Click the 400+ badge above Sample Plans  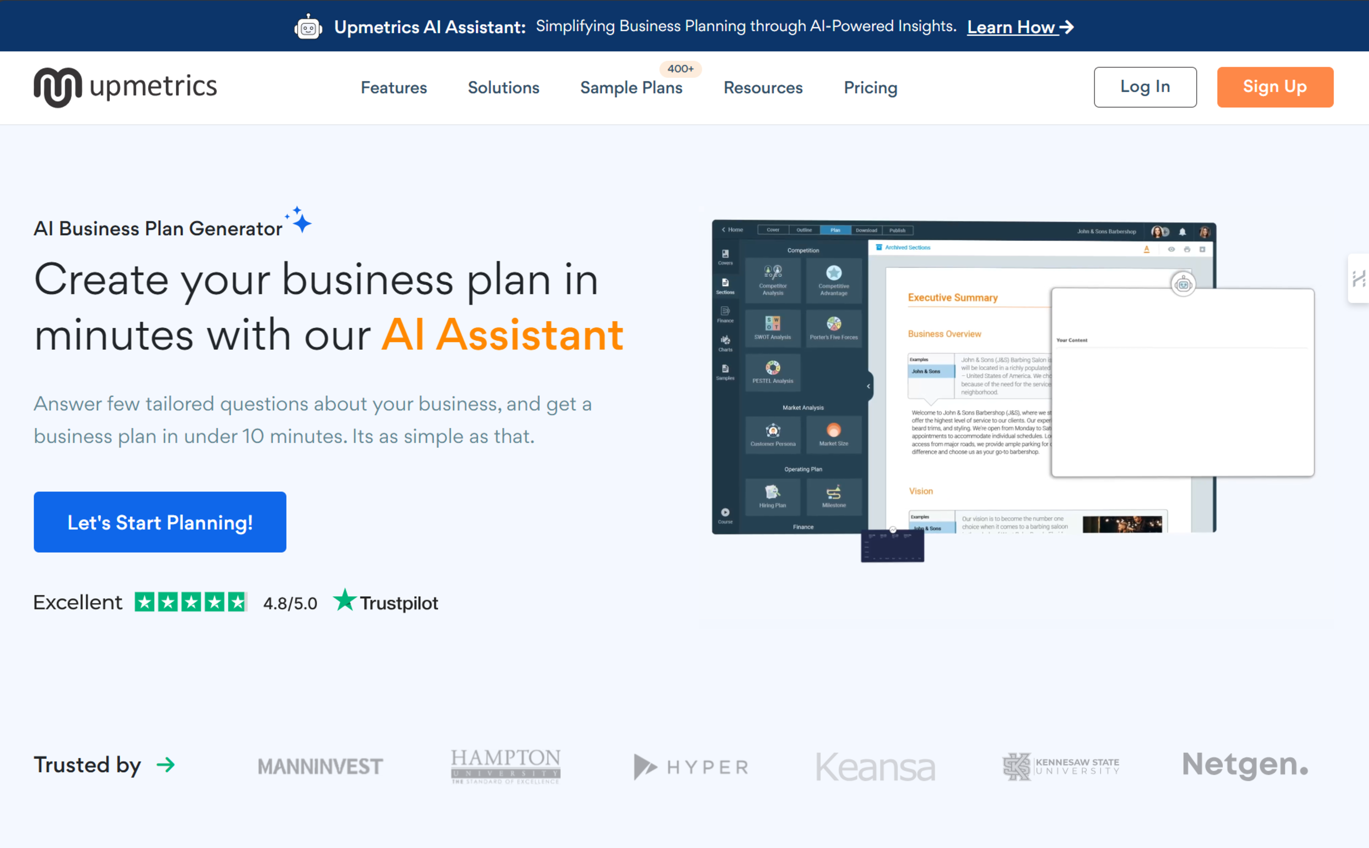tap(680, 68)
